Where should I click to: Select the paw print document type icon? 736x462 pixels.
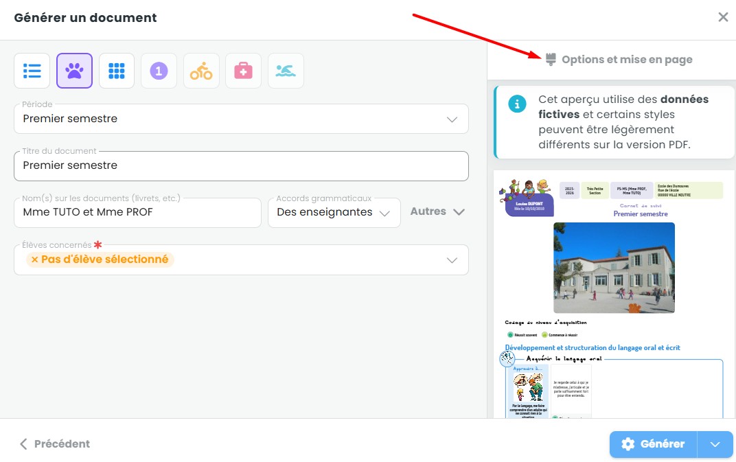pyautogui.click(x=74, y=71)
